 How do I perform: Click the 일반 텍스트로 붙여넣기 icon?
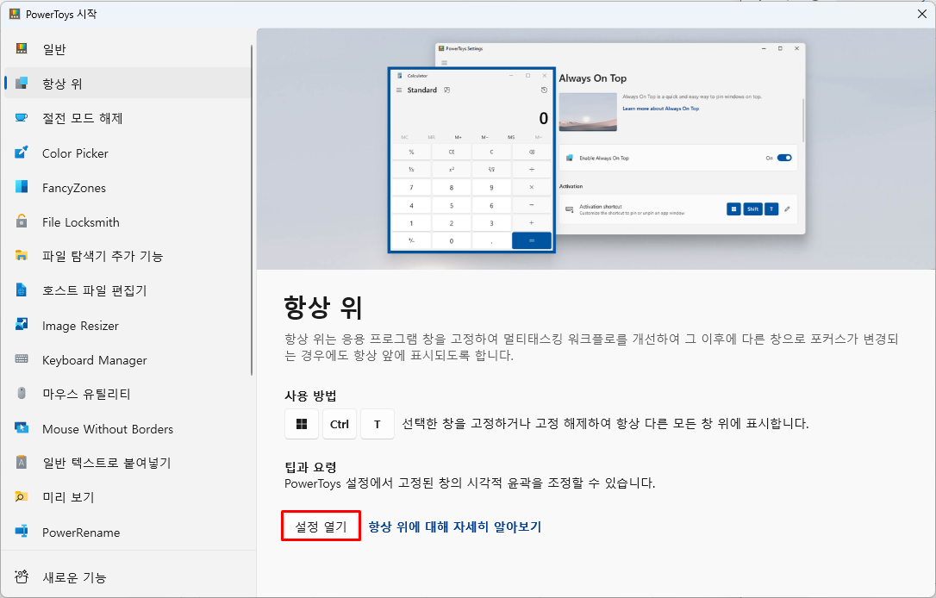[x=22, y=463]
